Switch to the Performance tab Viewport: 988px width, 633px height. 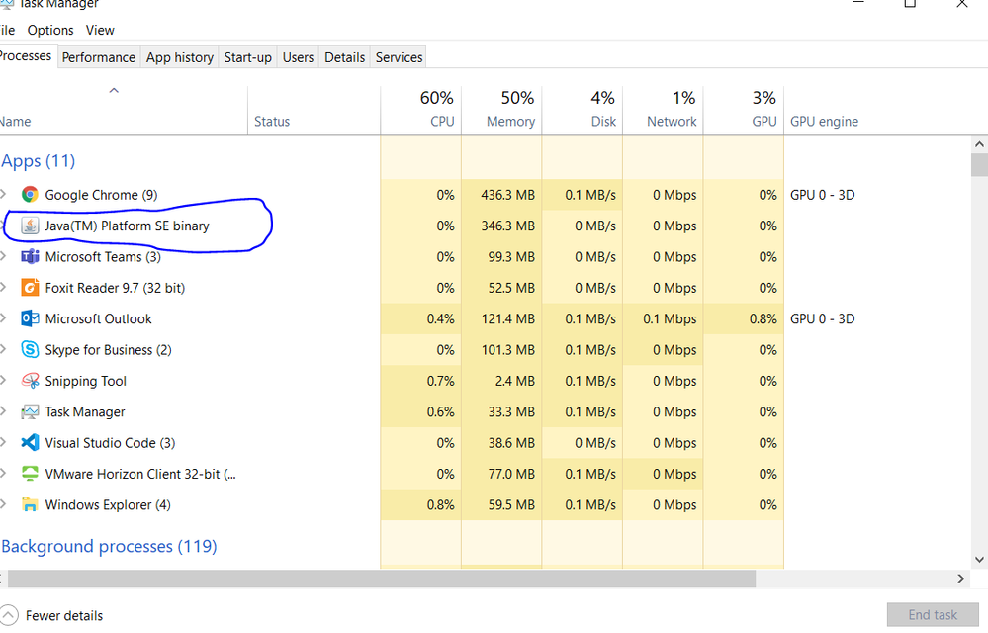pos(98,57)
